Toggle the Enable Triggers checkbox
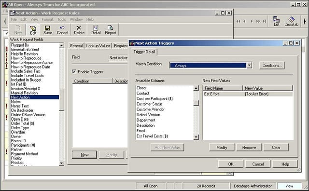Screen dimensions: 309x191 click(x=74, y=72)
